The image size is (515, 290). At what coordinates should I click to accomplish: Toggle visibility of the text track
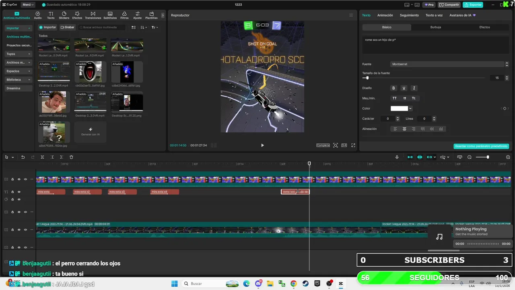tap(19, 192)
